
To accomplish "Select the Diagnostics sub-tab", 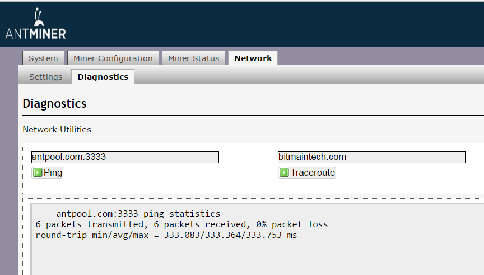I will pos(103,77).
